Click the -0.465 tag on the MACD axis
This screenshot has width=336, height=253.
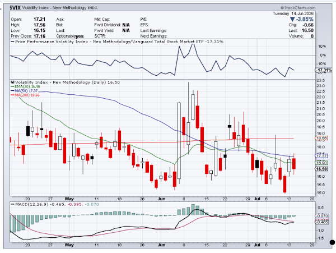click(321, 222)
